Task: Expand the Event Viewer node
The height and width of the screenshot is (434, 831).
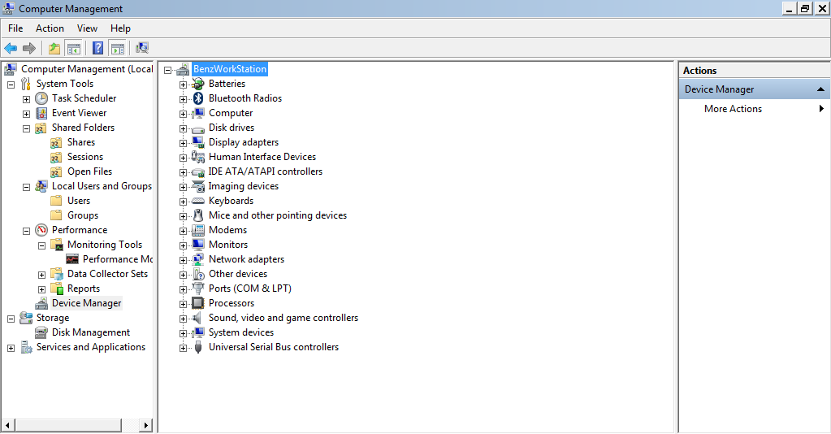Action: (26, 114)
